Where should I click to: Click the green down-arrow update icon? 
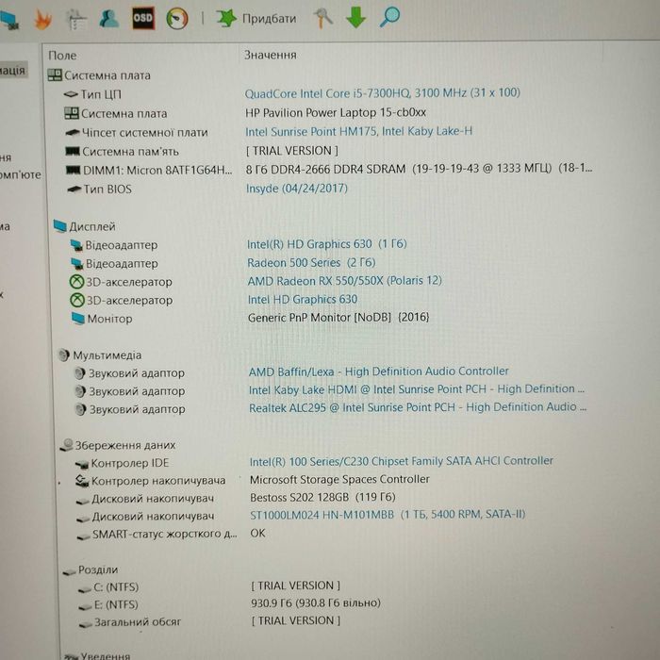355,18
